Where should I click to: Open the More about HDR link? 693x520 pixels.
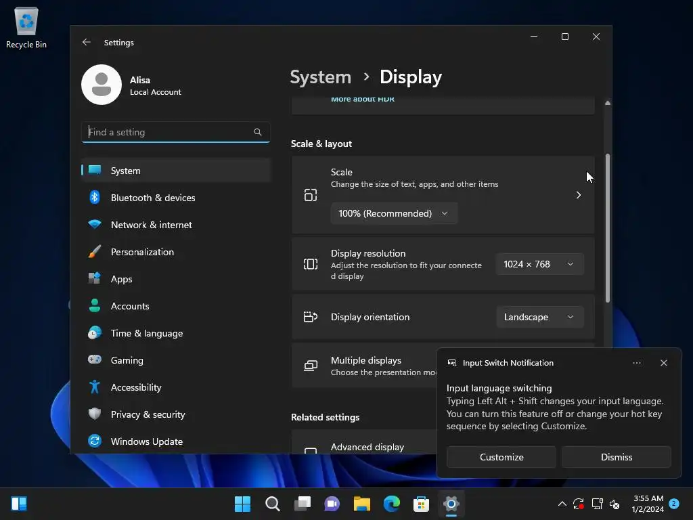(363, 99)
